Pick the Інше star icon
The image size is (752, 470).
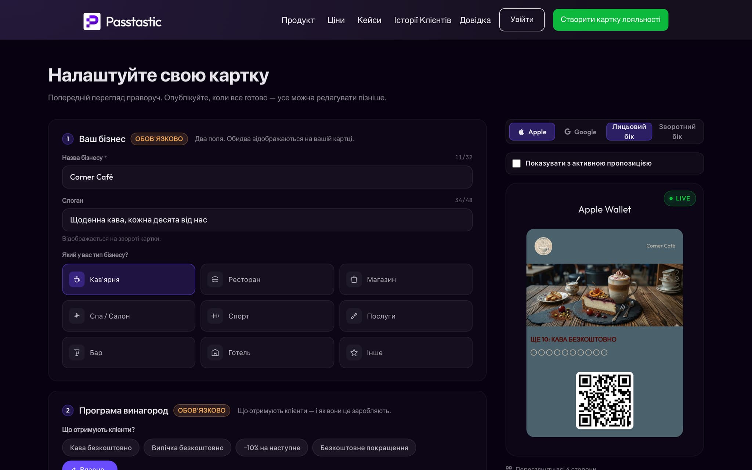[x=354, y=352]
